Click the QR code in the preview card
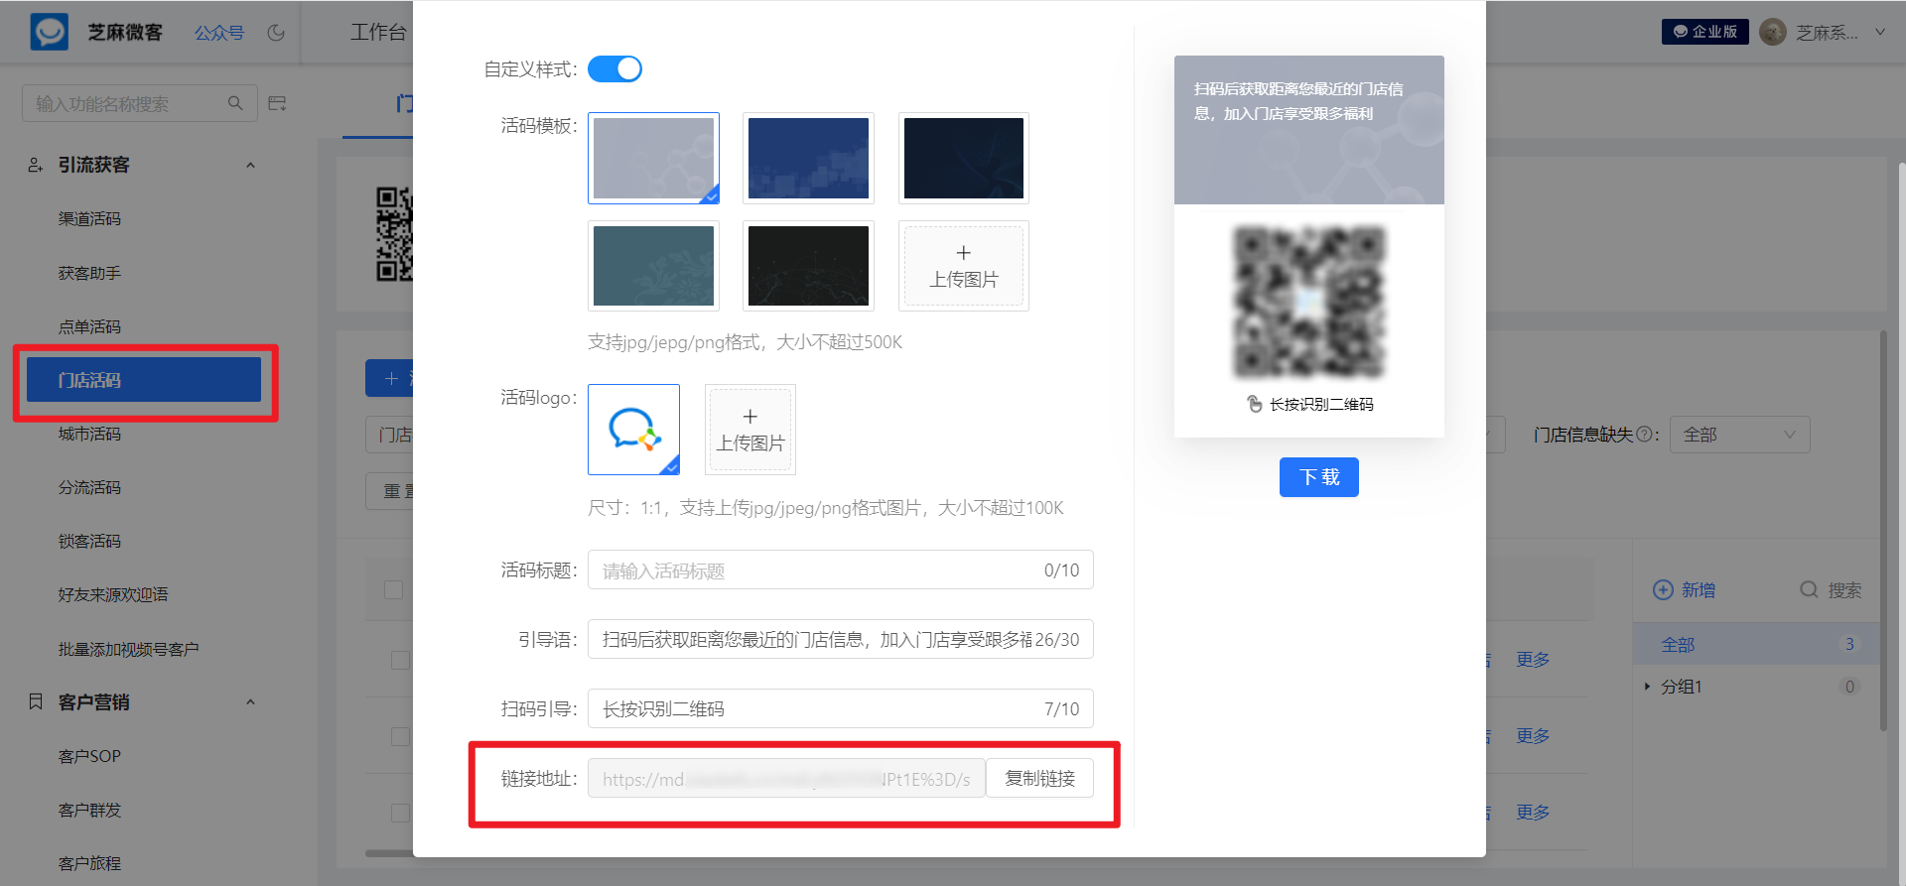1906x886 pixels. (1308, 303)
